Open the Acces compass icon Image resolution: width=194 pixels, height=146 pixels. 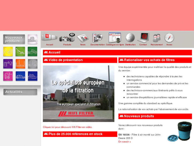point(169,38)
